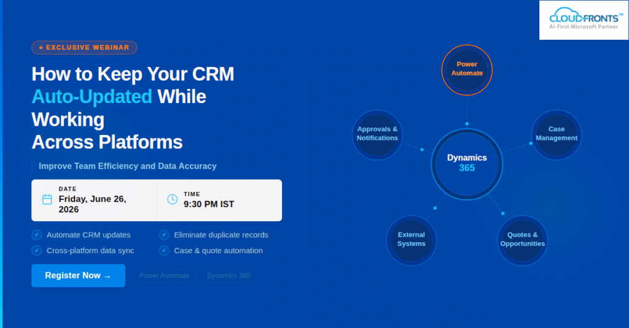Click the Quotes & Opportunities node
Image resolution: width=629 pixels, height=328 pixels.
522,240
